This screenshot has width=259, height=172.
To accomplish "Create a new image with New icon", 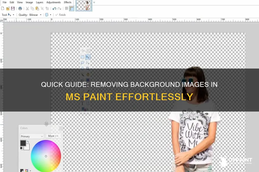I will click(x=3, y=8).
